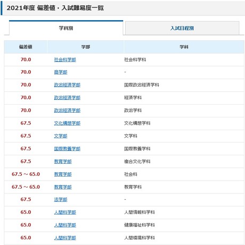Click the 70.0 value in 政治学科 row
The width and height of the screenshot is (245, 245).
tap(26, 111)
